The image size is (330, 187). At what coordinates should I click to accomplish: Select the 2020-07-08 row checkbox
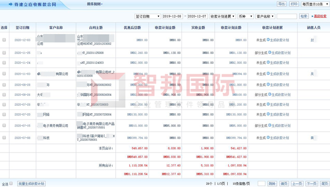click(4, 138)
